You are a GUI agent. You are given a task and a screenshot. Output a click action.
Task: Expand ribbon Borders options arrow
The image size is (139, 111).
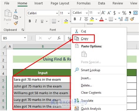59,21
